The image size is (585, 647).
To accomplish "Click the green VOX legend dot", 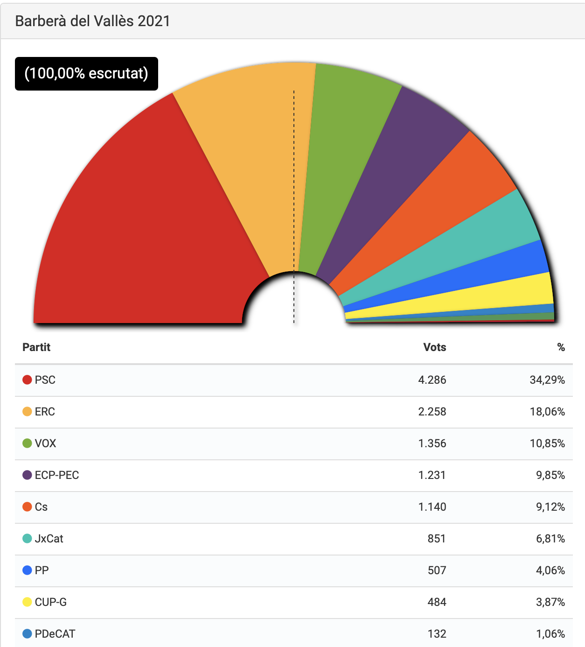I will click(27, 443).
